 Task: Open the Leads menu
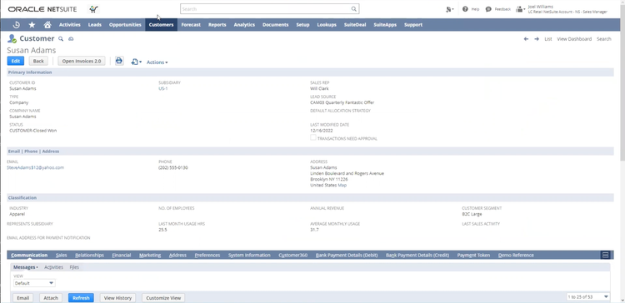95,25
